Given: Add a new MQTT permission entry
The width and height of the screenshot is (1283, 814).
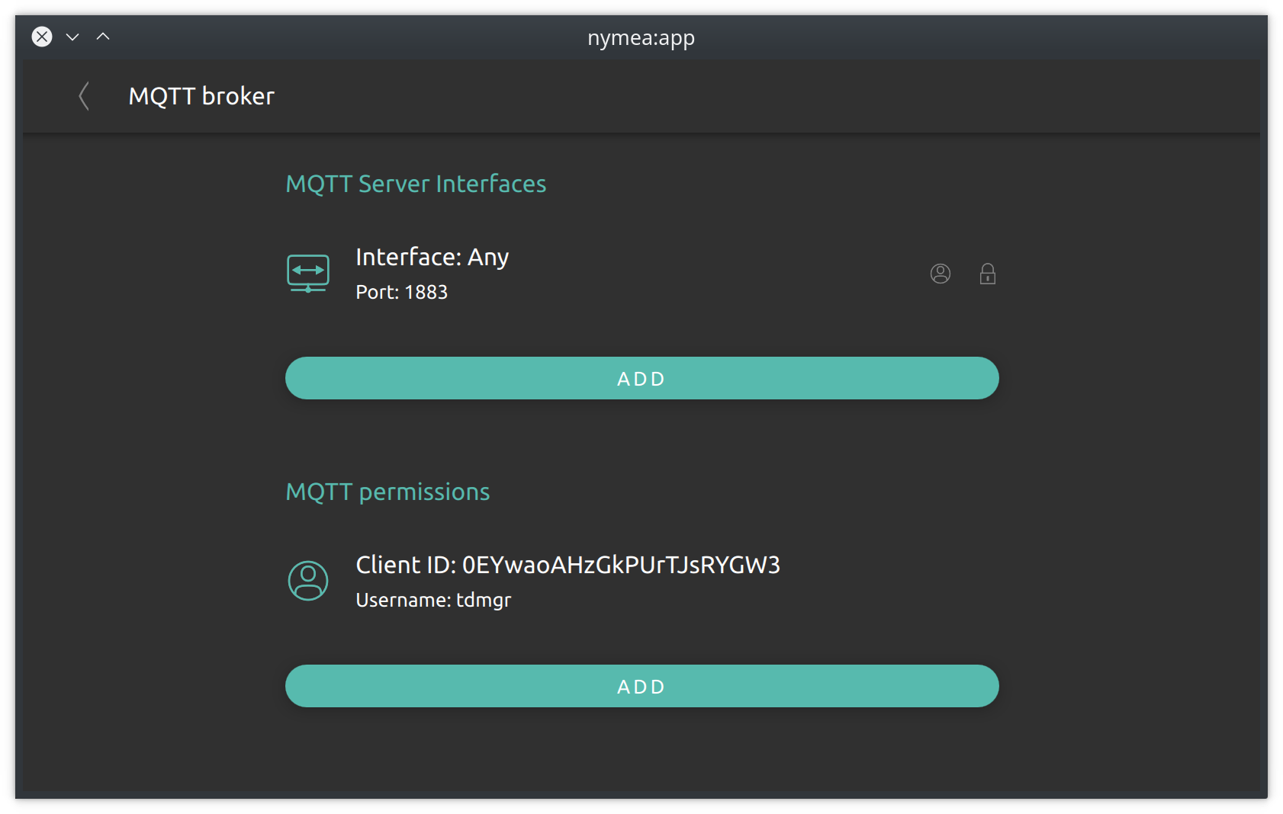Looking at the screenshot, I should tap(642, 686).
